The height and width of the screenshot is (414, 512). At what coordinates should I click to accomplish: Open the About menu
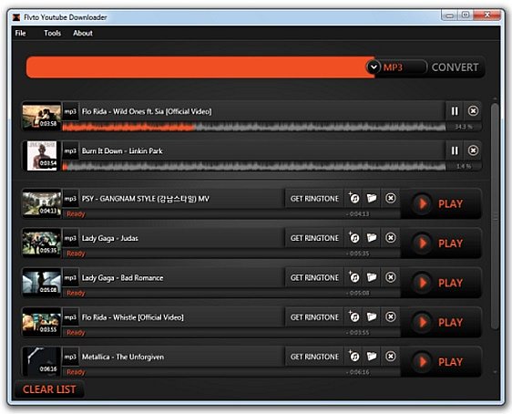coord(83,33)
